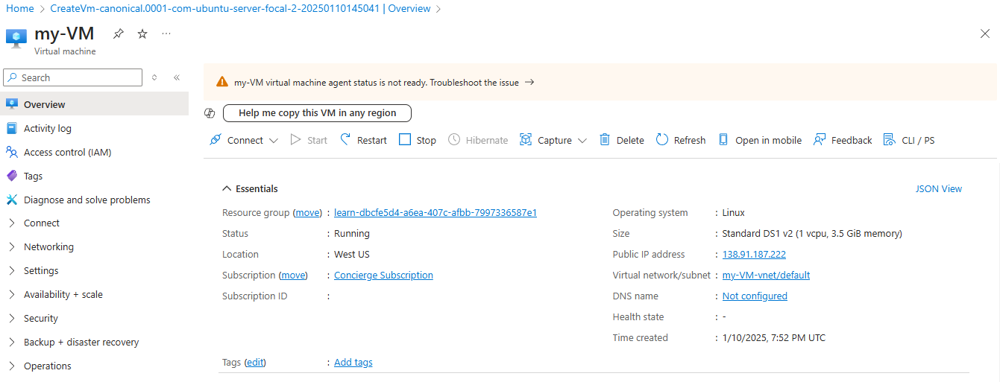Open CLI / PS from toolbar
1000x382 pixels.
coord(908,140)
